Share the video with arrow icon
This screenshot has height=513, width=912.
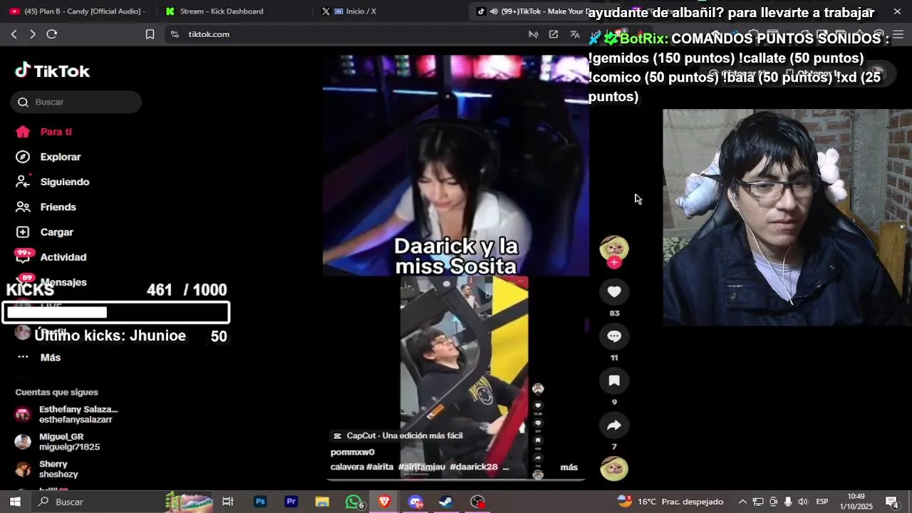click(614, 425)
